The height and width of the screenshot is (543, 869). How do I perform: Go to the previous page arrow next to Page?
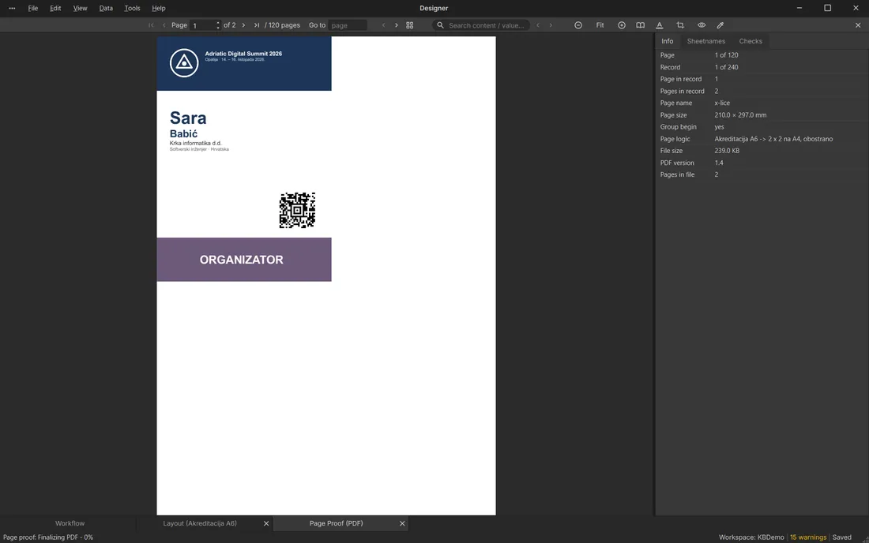164,25
